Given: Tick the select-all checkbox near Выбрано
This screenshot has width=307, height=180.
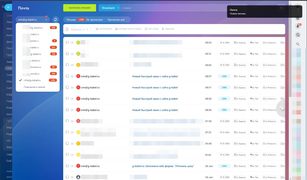Looking at the screenshot, I should click(x=67, y=29).
